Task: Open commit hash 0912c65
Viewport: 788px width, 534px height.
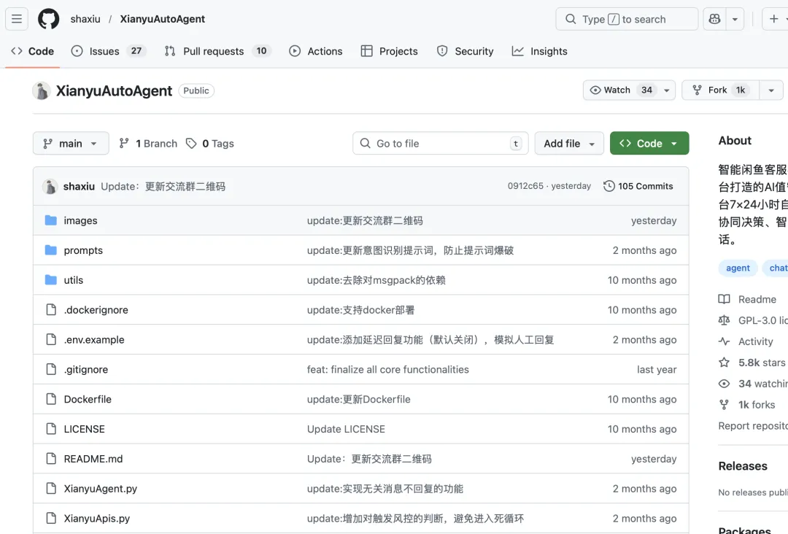Action: tap(525, 186)
